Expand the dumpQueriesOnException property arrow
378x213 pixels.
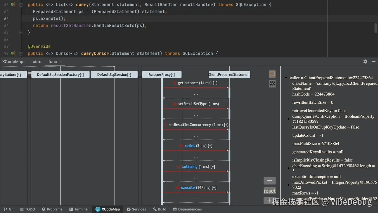point(289,119)
